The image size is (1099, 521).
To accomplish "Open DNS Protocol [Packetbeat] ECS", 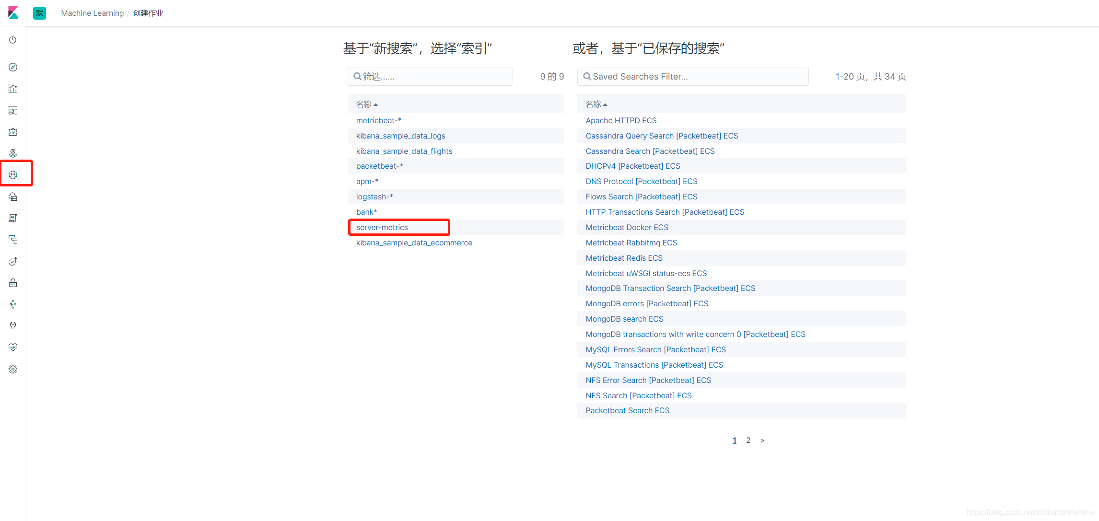I will click(642, 181).
